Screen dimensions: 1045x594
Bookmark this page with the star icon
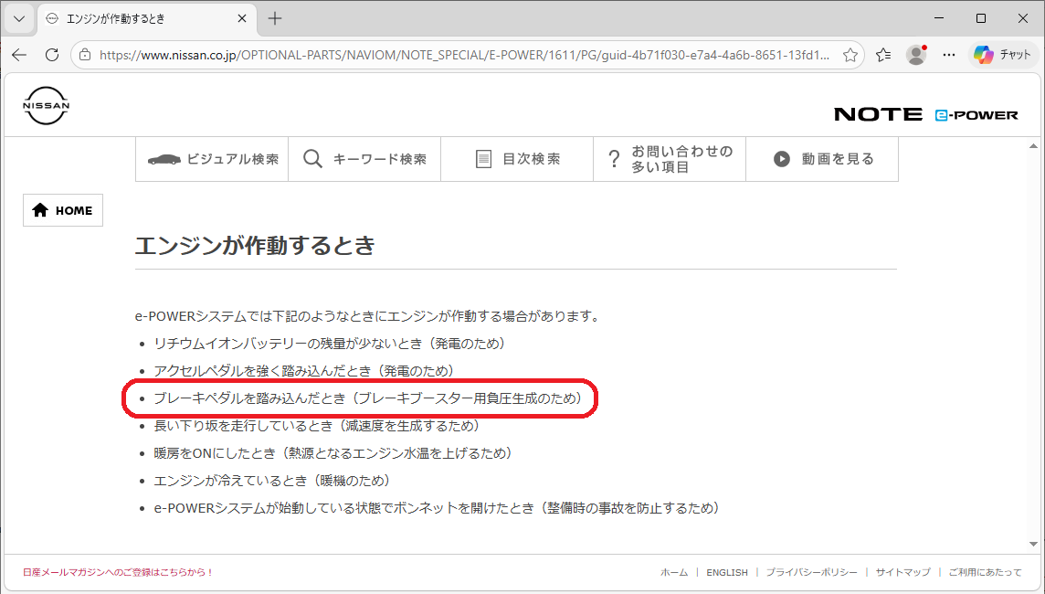coord(850,55)
